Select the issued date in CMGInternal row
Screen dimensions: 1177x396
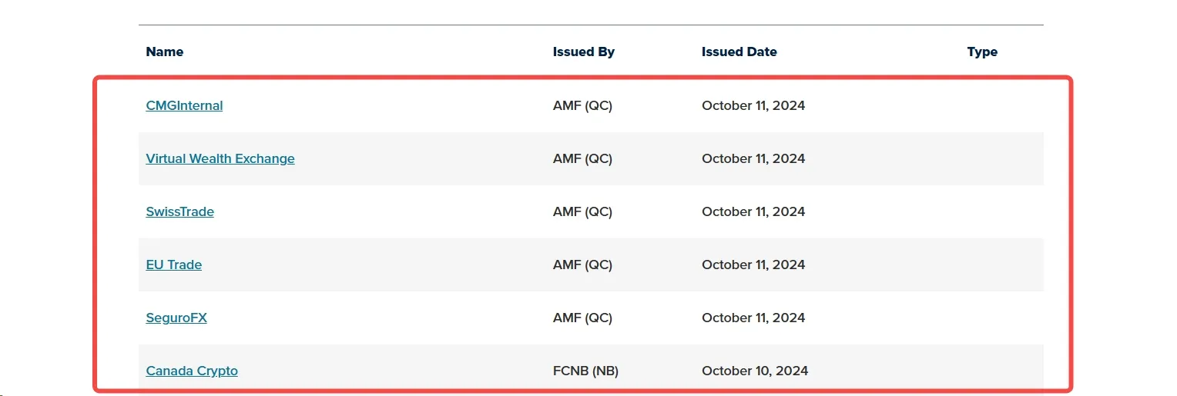[753, 105]
